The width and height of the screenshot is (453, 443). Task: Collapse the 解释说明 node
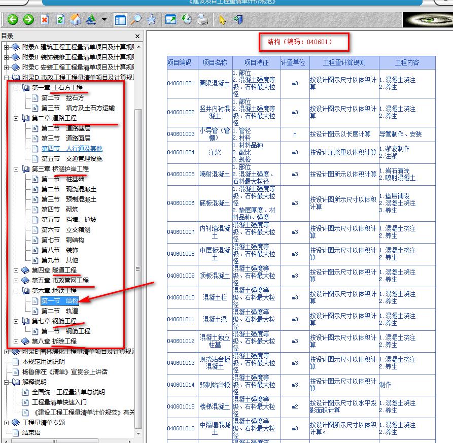click(x=7, y=382)
